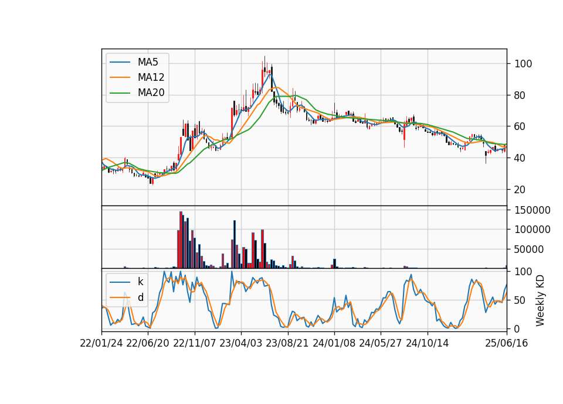The width and height of the screenshot is (563, 404).
Task: Click the volume axis value 150000
Action: [x=533, y=210]
